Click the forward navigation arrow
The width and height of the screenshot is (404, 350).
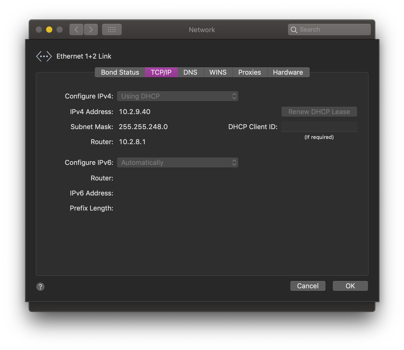pos(91,30)
